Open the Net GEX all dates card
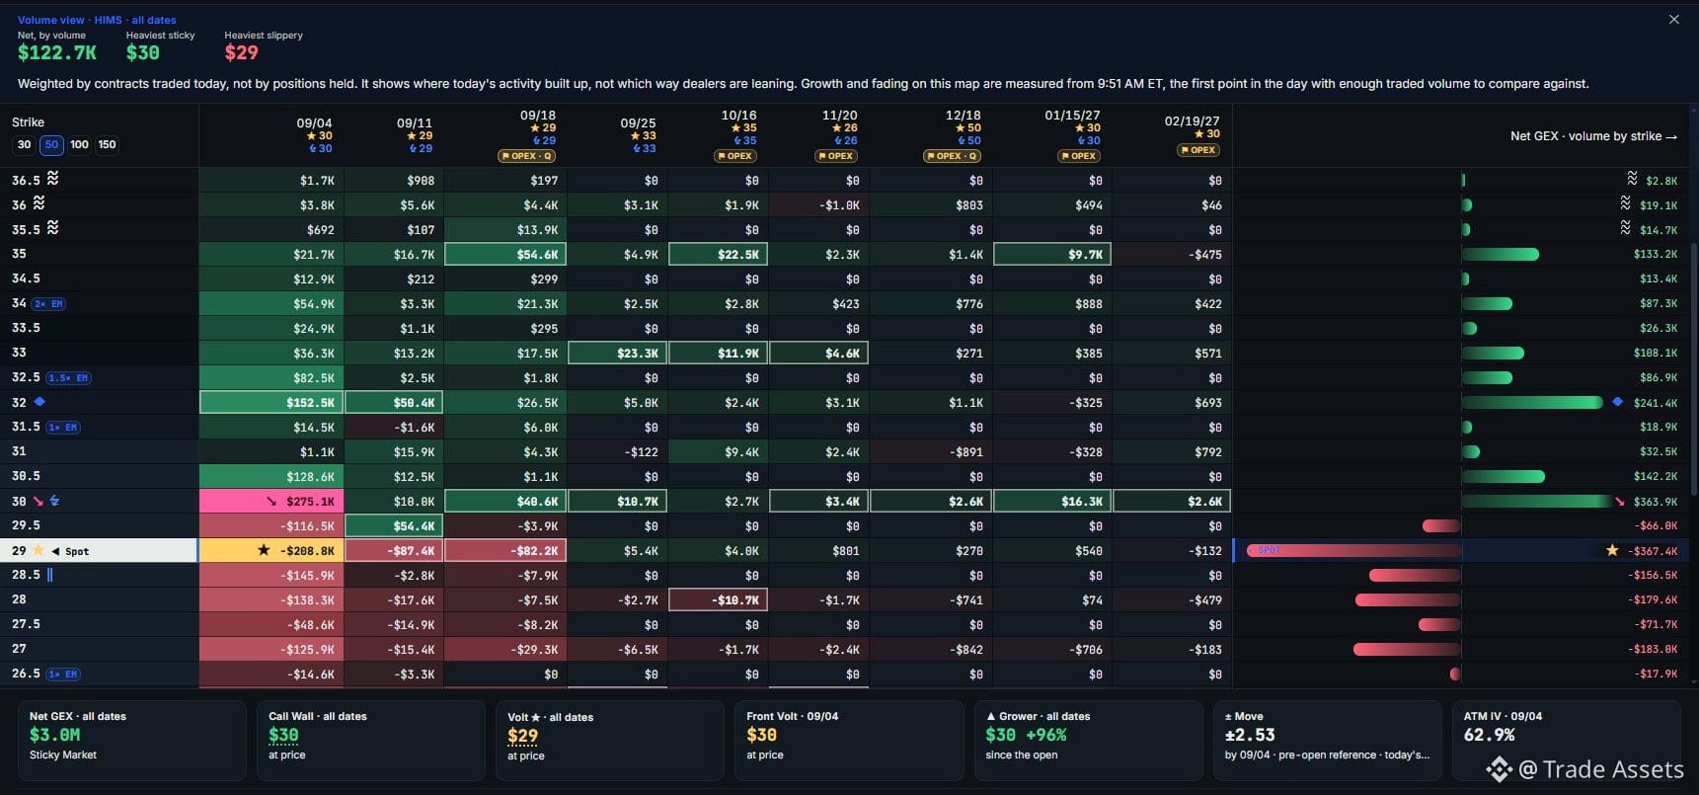The height and width of the screenshot is (795, 1699). (132, 740)
